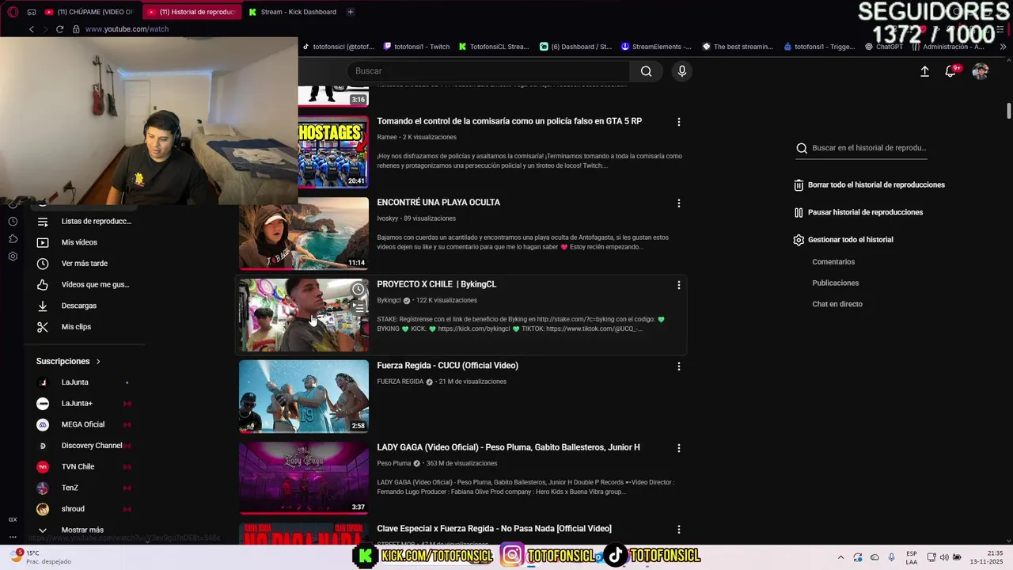Open options menu for ENCONTRÉ UNA PLAYA OCULTA
Image resolution: width=1013 pixels, height=570 pixels.
coord(678,203)
